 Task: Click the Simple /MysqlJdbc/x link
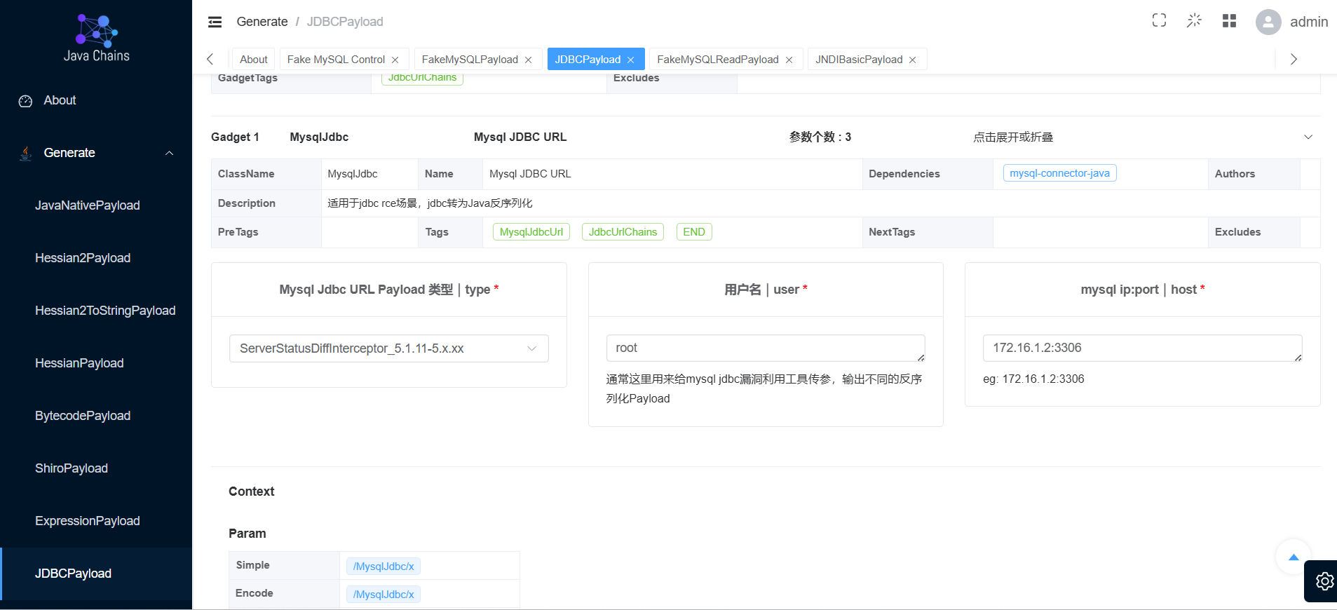[384, 567]
